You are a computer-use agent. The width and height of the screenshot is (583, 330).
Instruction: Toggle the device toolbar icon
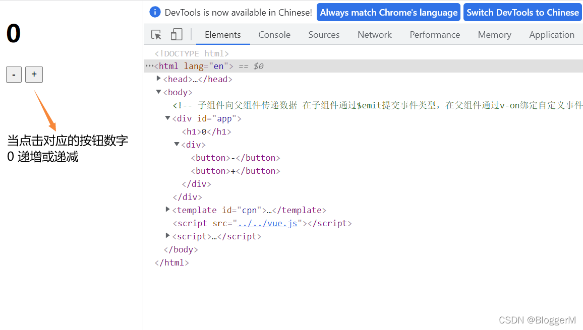(x=176, y=35)
